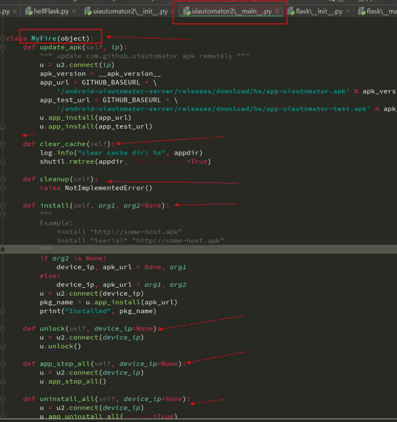Collapse the update_apk method fold marker

[3, 48]
